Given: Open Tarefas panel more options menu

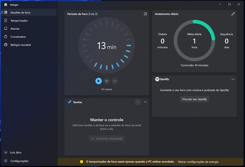Looking at the screenshot, I should 146,102.
